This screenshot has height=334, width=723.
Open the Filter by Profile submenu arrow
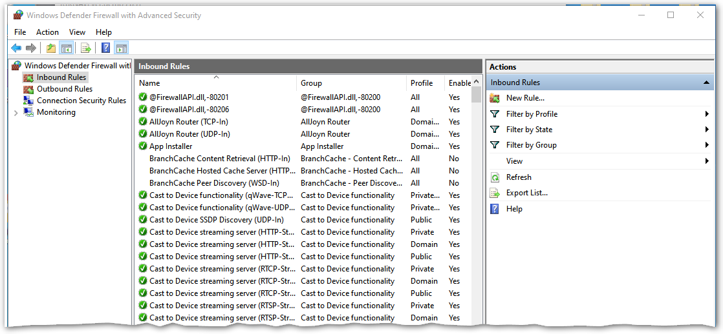click(706, 114)
